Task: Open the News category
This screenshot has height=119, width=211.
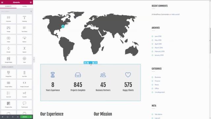Action: 157,85
